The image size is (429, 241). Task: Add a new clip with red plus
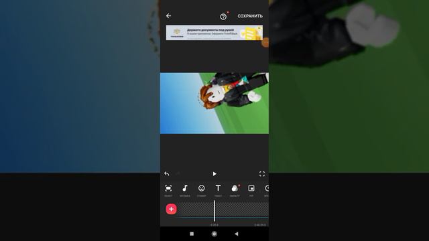(x=172, y=209)
